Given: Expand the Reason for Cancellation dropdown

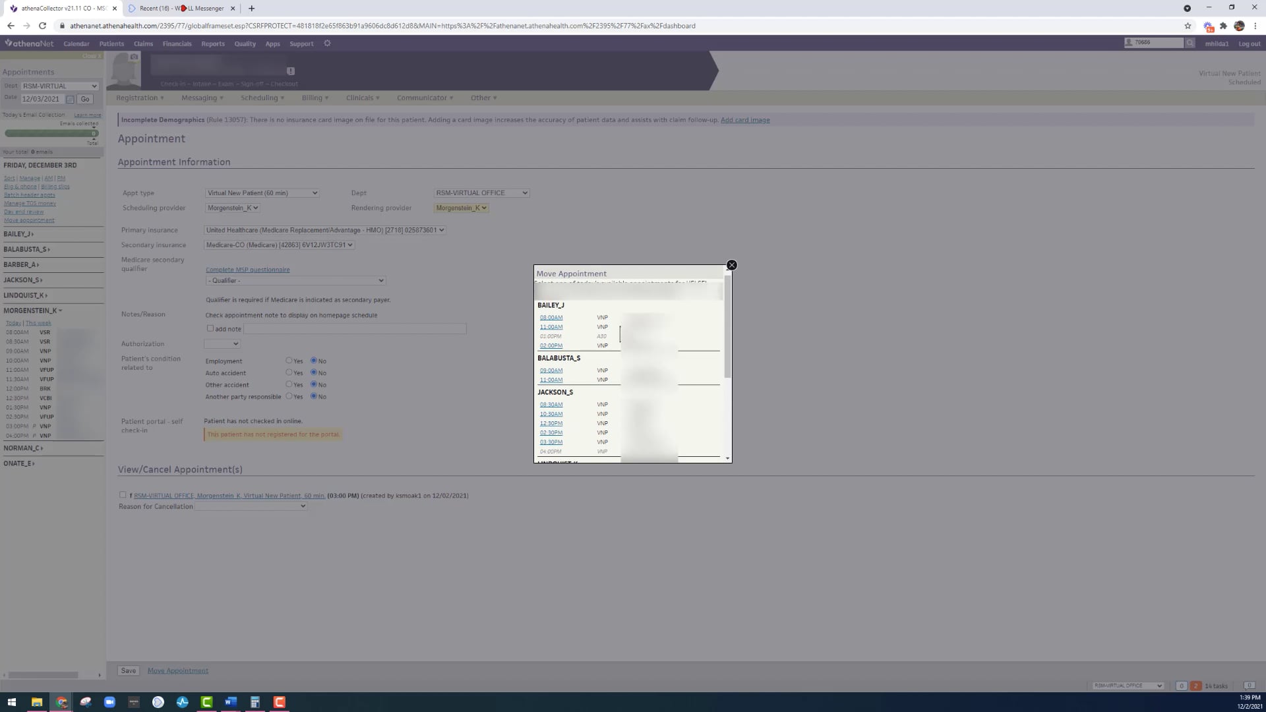Looking at the screenshot, I should pyautogui.click(x=251, y=506).
